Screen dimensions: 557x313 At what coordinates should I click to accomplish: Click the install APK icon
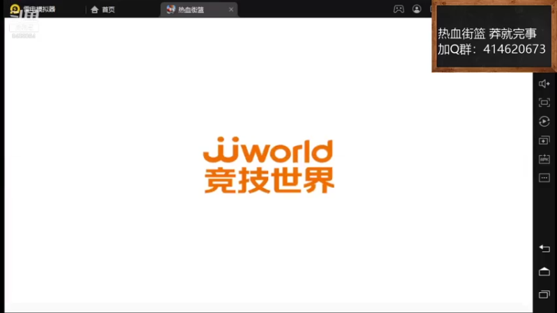point(544,159)
